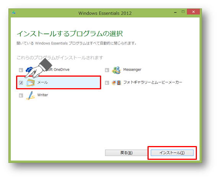218x179 pixels.
Task: Click the Writer pen icon
Action: click(30, 95)
